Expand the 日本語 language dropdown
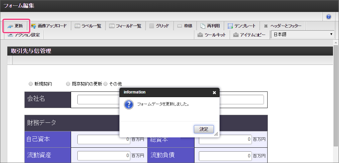The image size is (339, 163). coord(302,34)
